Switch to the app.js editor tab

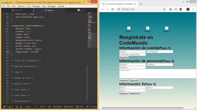pyautogui.click(x=81, y=10)
